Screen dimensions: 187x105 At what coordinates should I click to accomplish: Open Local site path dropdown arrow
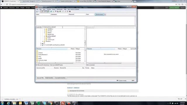tap(85, 27)
